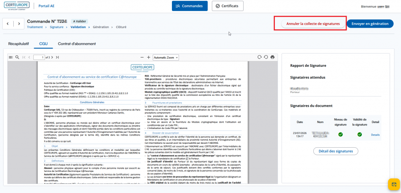Print the document with printer icon

(273, 57)
